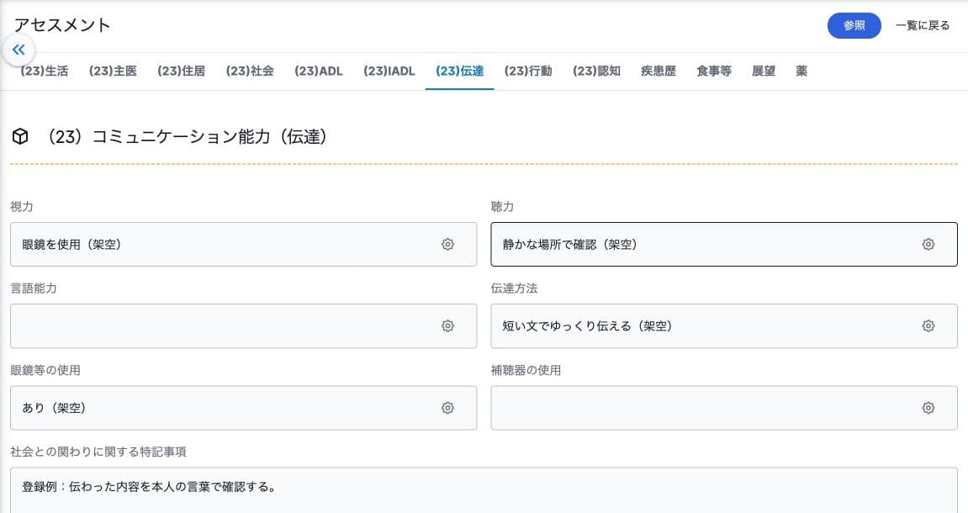This screenshot has height=513, width=968.
Task: Click cube icon beside コミュニケーション能力 heading
Action: [20, 136]
